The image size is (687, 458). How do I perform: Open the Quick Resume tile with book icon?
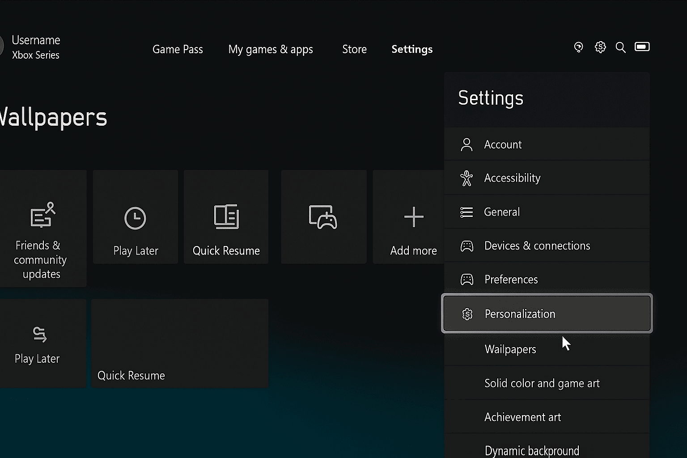pos(226,217)
